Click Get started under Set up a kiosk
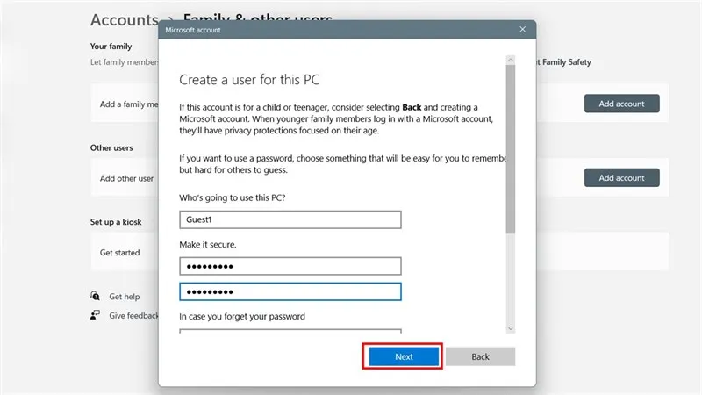 120,252
